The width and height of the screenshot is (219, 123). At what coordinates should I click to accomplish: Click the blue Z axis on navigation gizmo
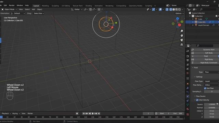(178, 18)
